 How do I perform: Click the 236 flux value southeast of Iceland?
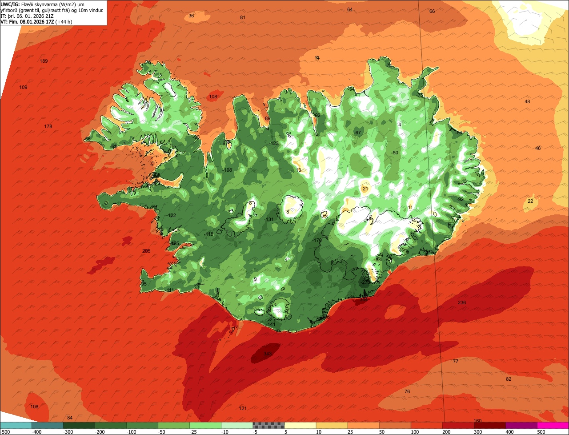pyautogui.click(x=462, y=302)
